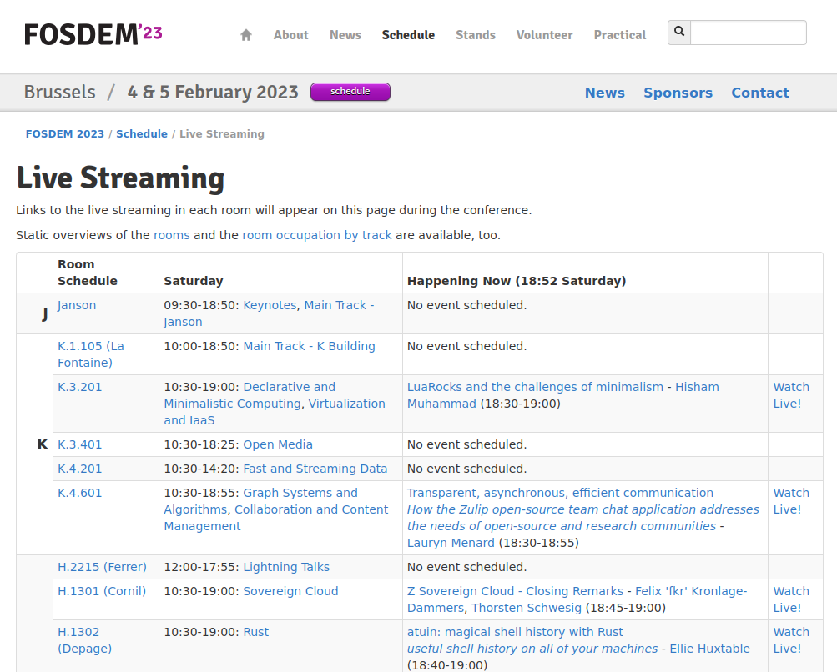The width and height of the screenshot is (837, 672).
Task: Open atuin: magical shell history talk
Action: point(515,633)
